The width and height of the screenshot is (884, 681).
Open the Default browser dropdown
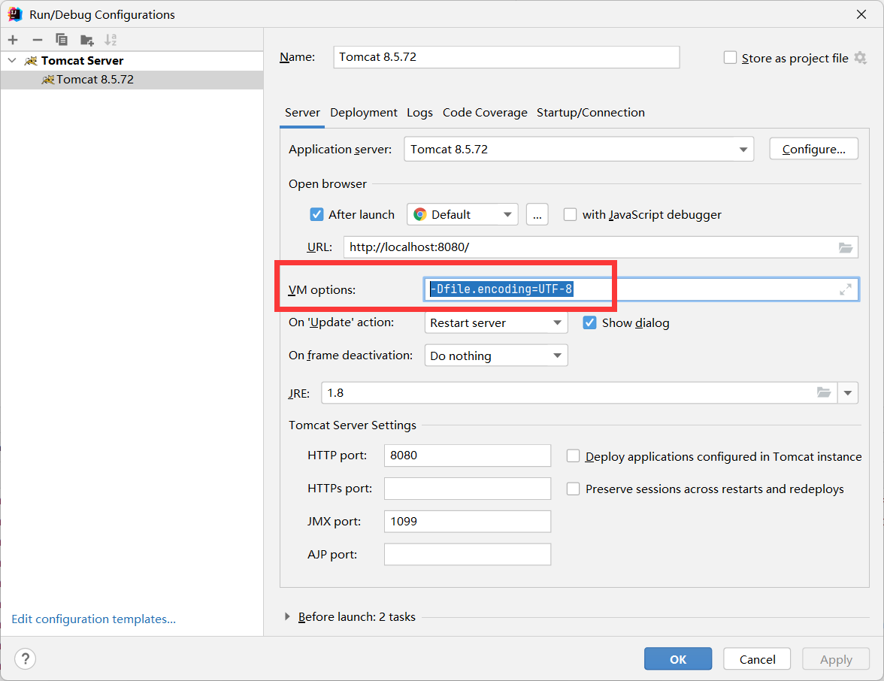[462, 215]
